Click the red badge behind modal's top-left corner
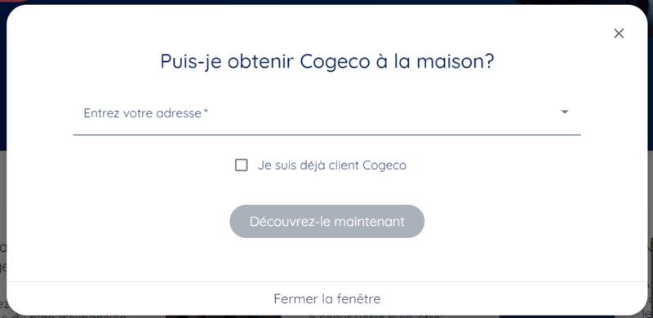The image size is (653, 318). click(x=12, y=2)
